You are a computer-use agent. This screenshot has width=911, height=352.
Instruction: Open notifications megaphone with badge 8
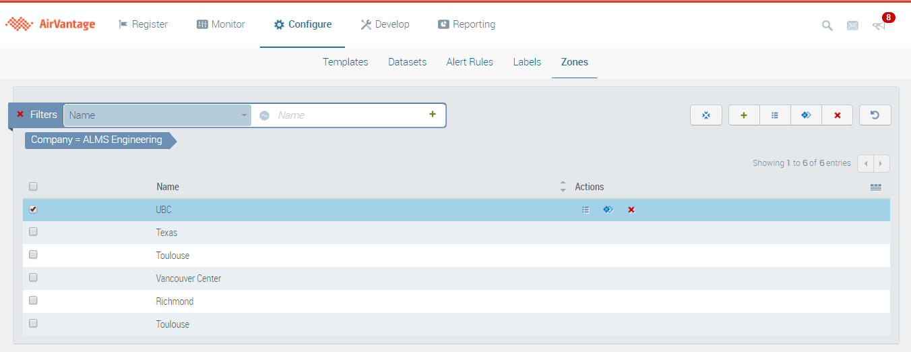879,26
